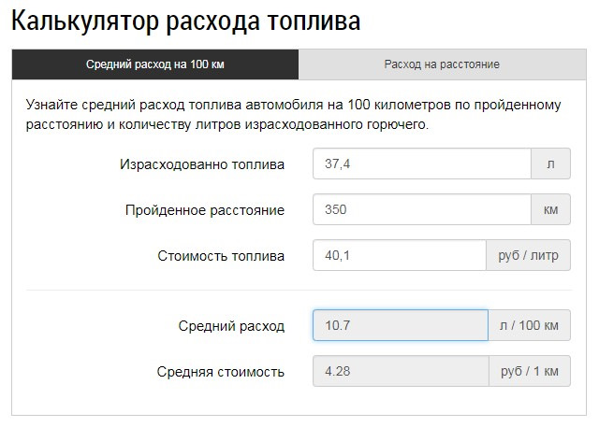
Task: Click the км unit addon beside distance
Action: 550,209
